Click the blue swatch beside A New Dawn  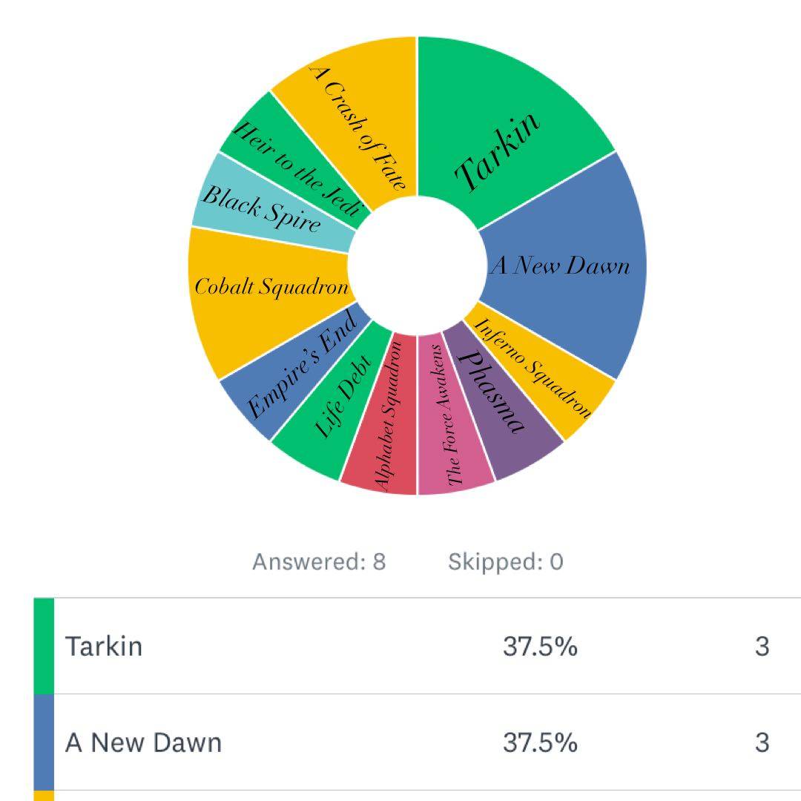coord(44,742)
